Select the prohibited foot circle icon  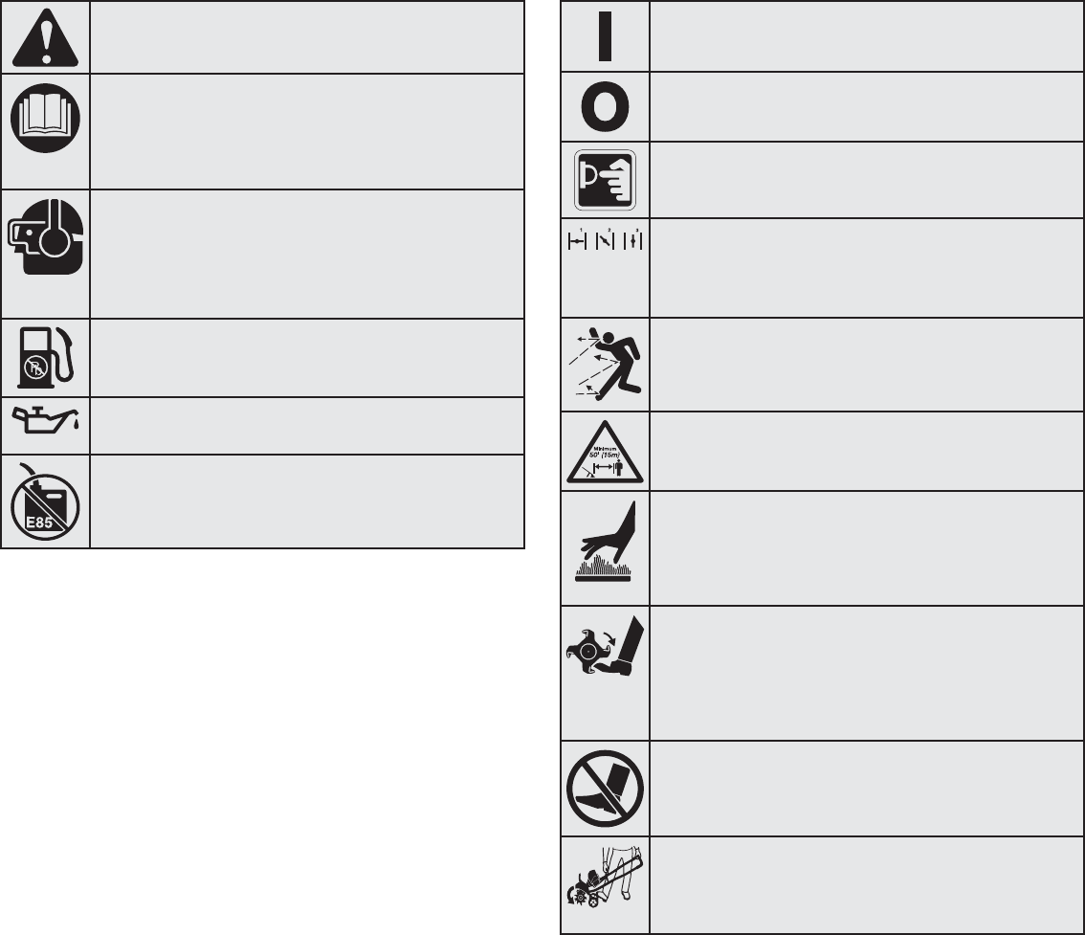pos(605,789)
